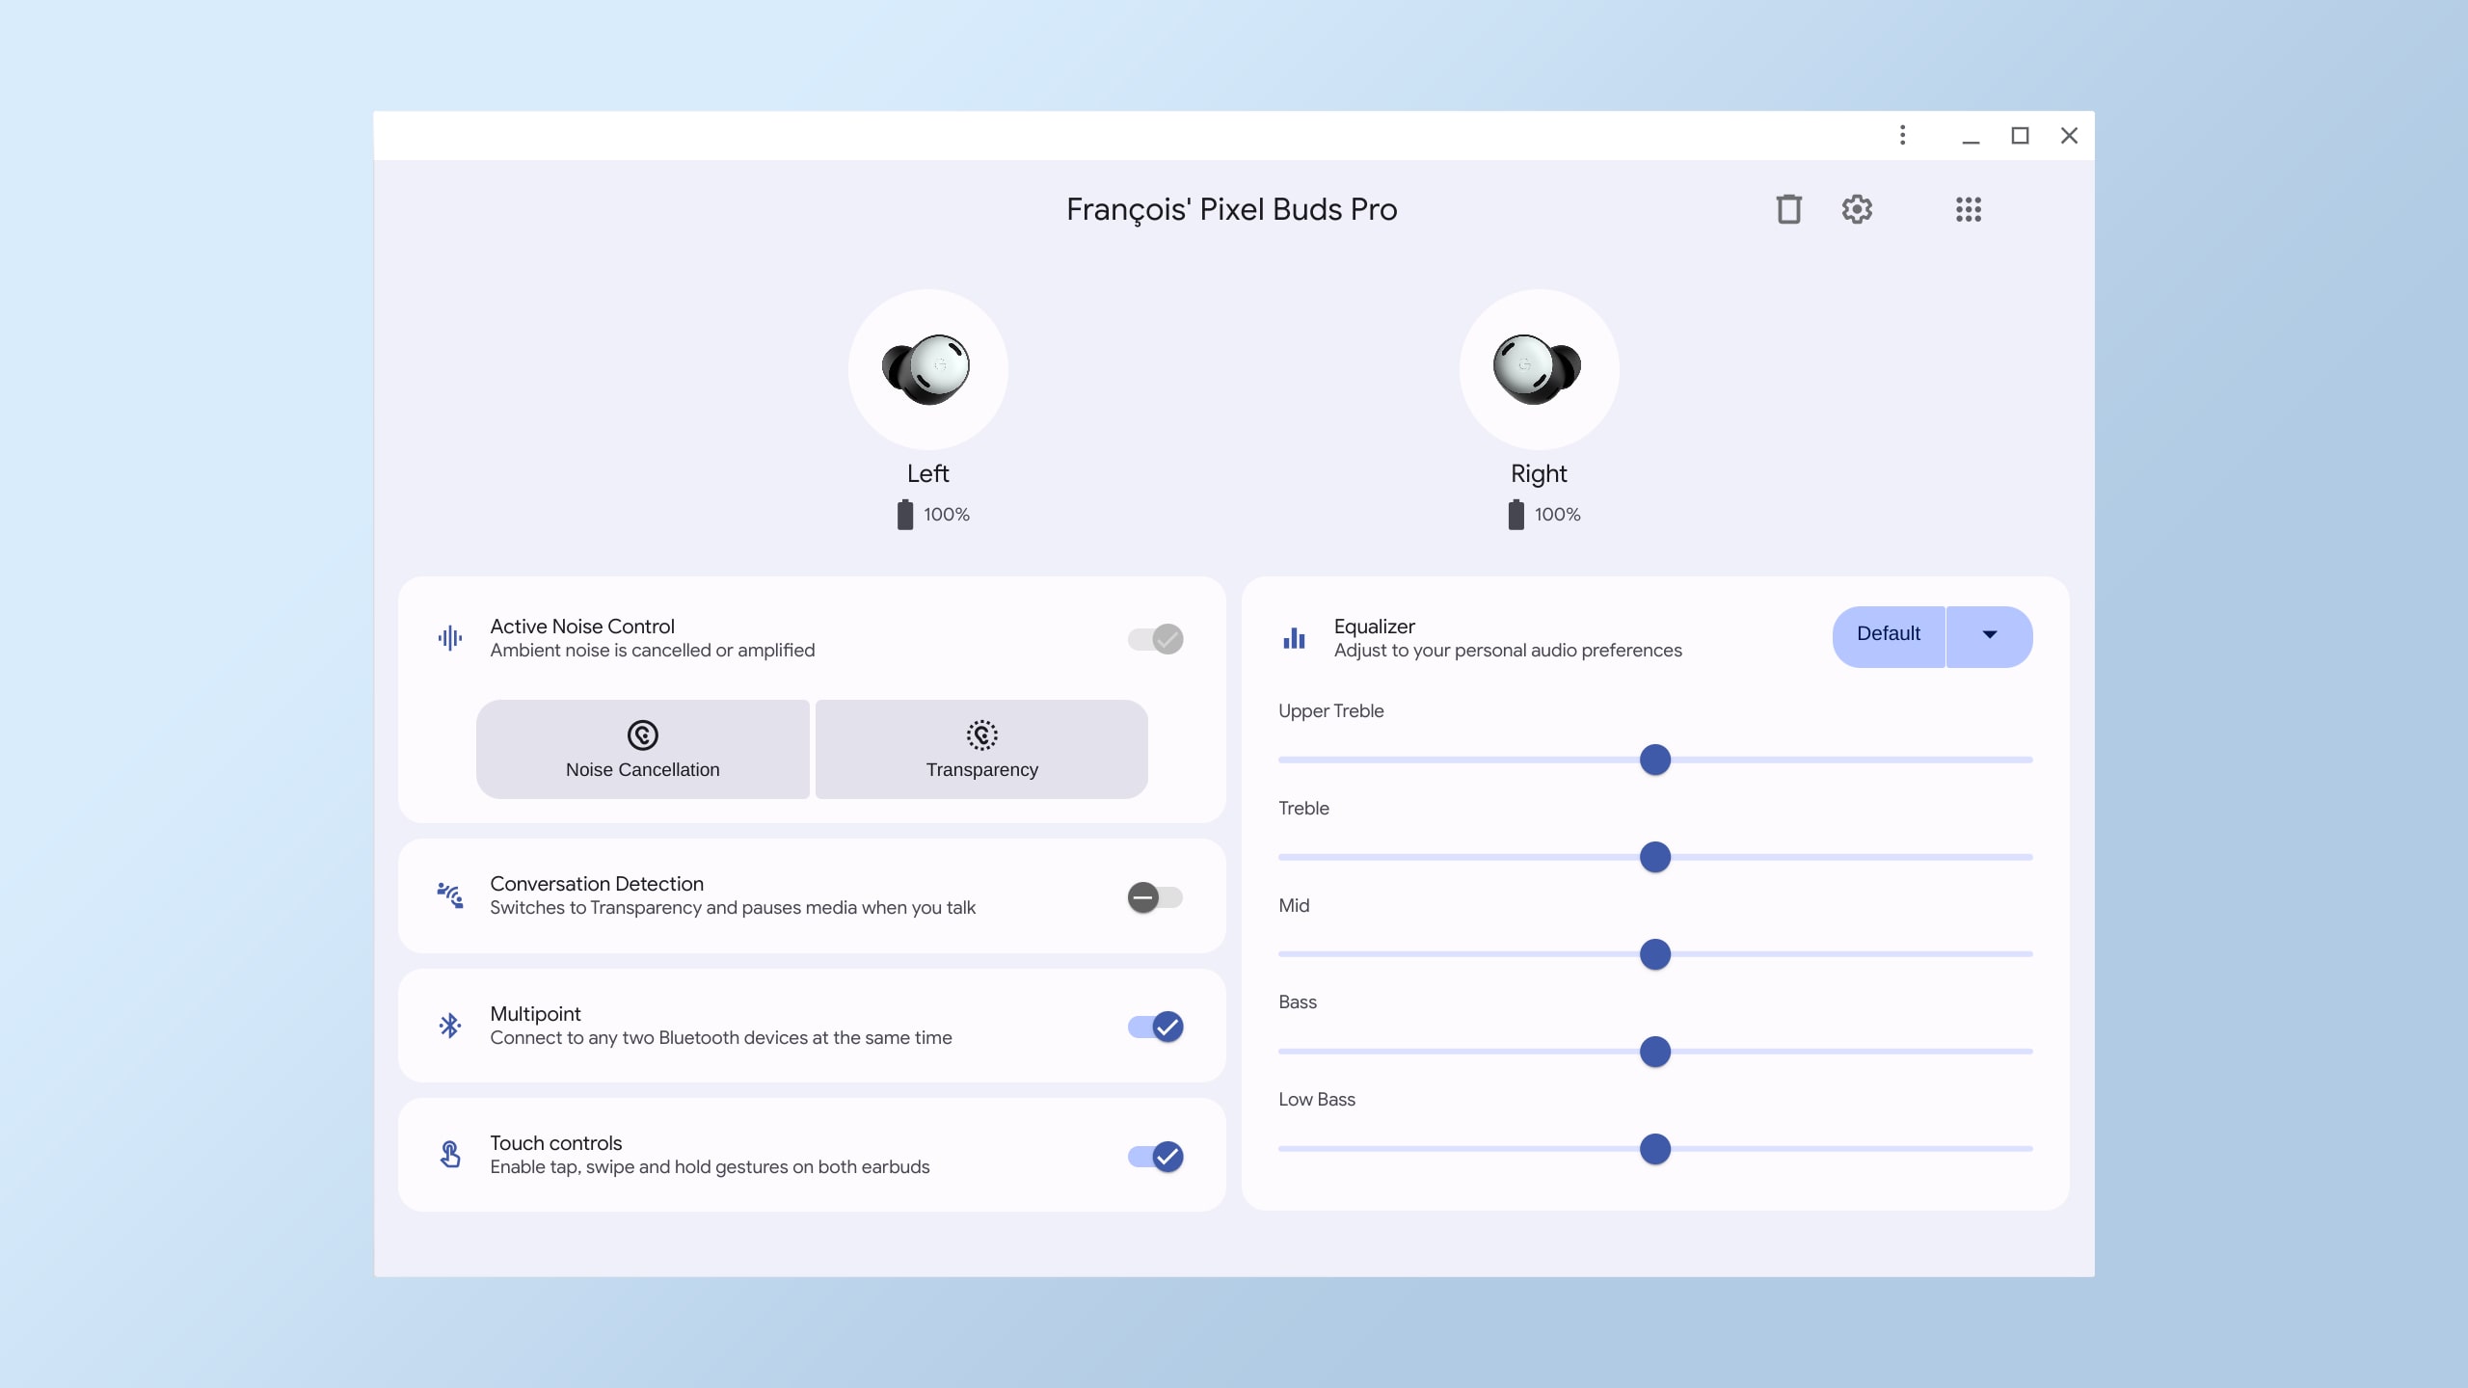The width and height of the screenshot is (2468, 1388).
Task: Click the three-dot menu in titlebar
Action: [1902, 136]
